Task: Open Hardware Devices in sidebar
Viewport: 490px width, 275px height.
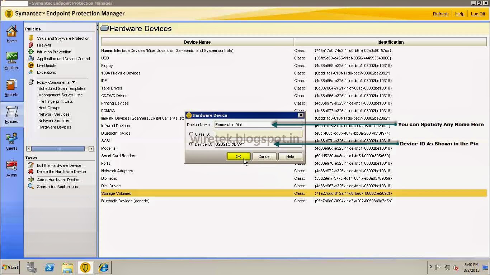Action: pos(55,127)
